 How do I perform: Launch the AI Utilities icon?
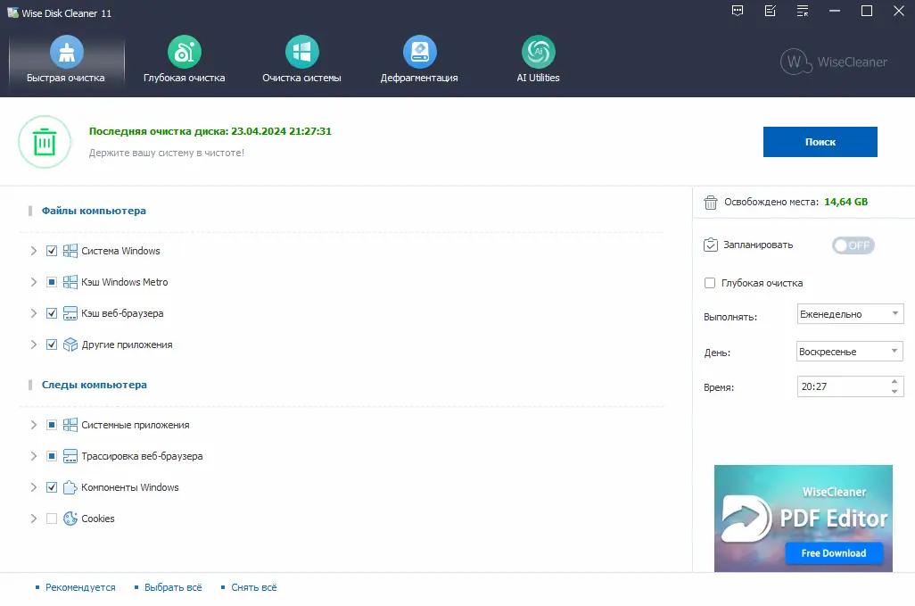[538, 52]
